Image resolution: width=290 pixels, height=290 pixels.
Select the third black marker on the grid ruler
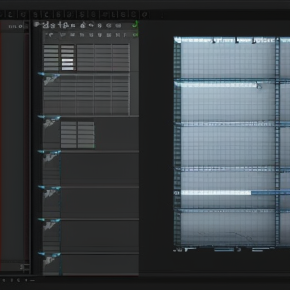254,40
